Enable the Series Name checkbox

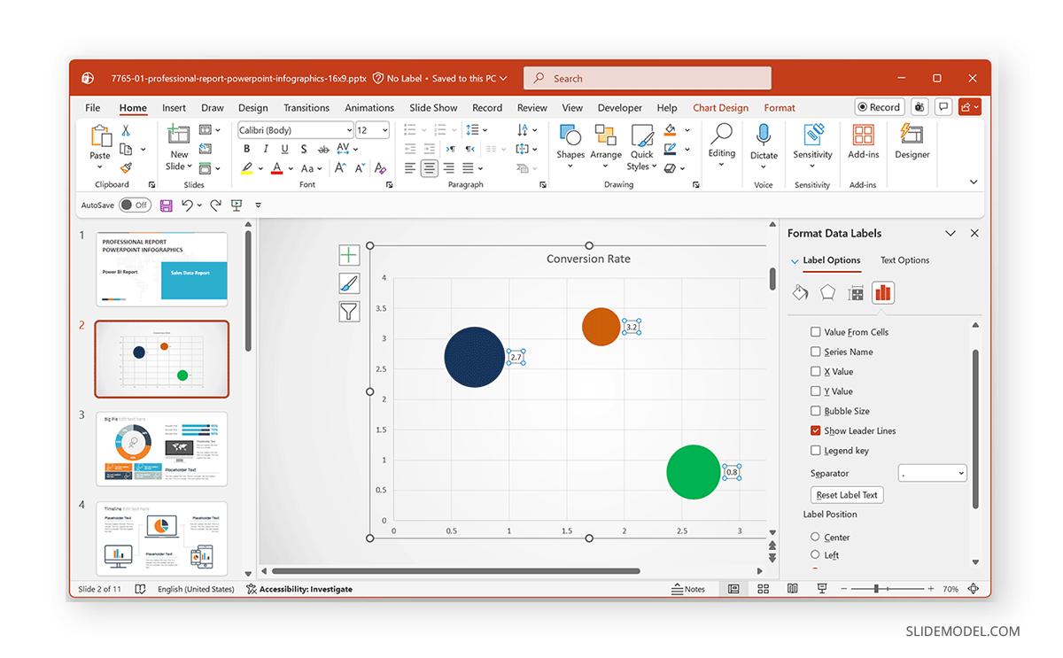(x=816, y=352)
